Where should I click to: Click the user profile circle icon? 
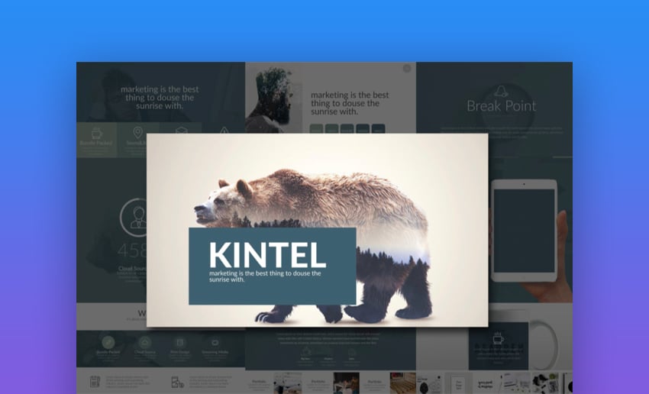click(x=138, y=218)
